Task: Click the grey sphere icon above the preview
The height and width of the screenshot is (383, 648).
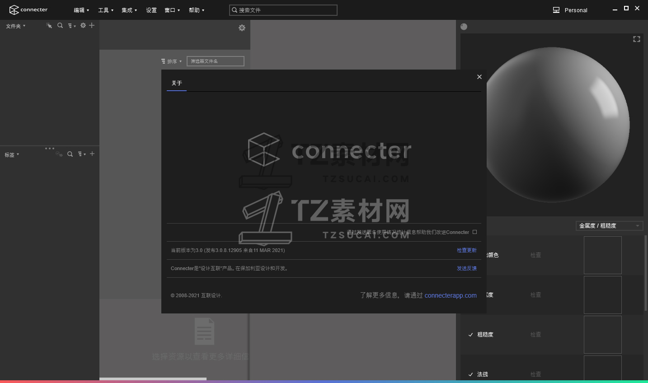Action: (x=464, y=27)
